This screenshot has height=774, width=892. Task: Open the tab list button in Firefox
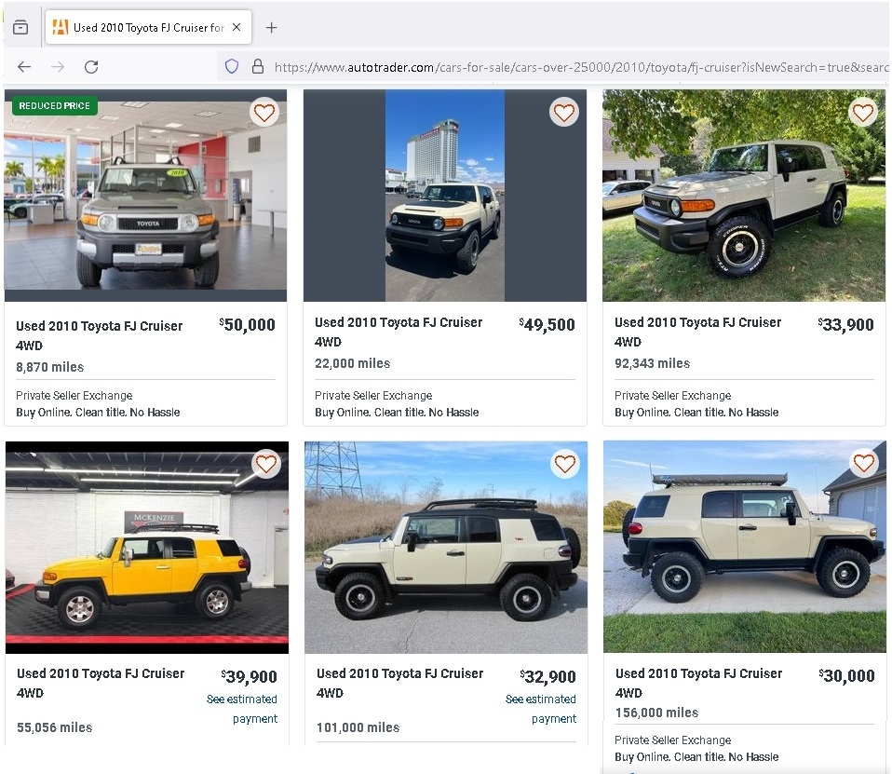pos(20,27)
